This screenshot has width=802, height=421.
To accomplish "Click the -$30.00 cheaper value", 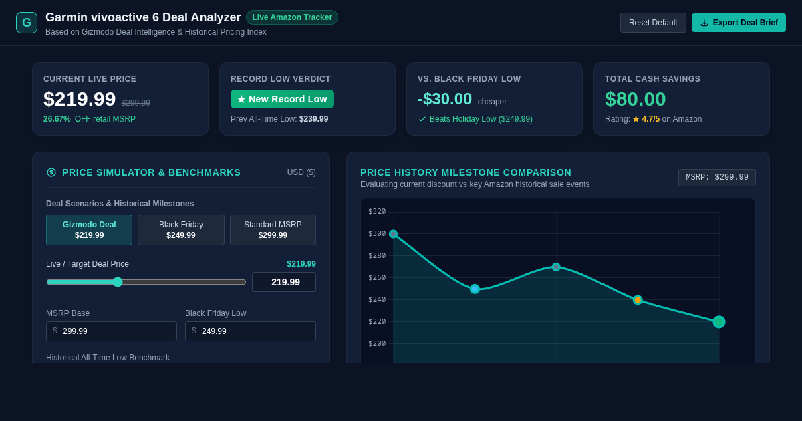I will [444, 99].
